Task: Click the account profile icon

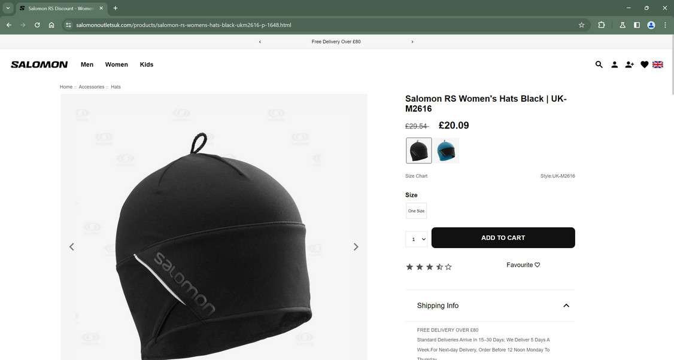Action: 614,65
